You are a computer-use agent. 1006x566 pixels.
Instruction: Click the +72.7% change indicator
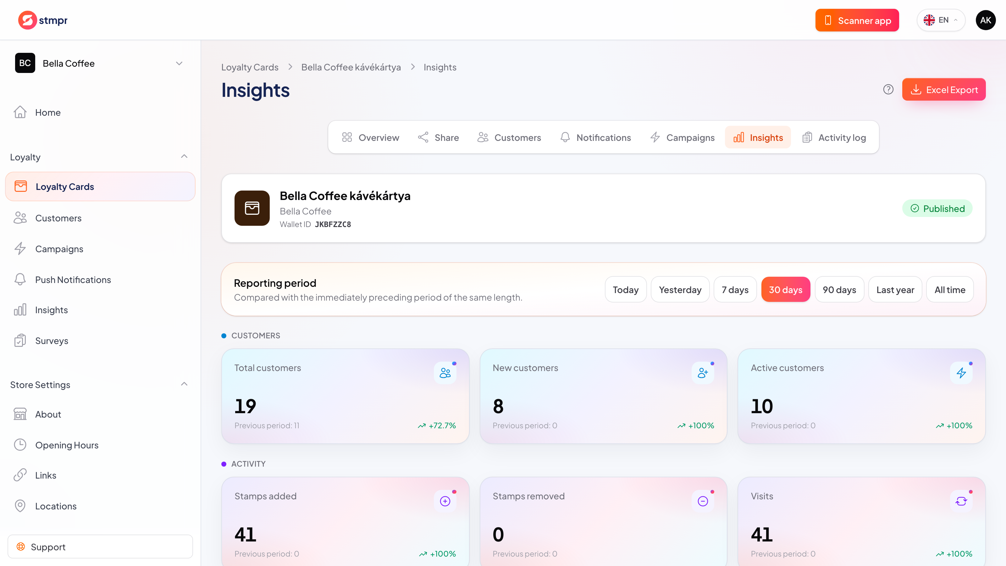point(437,425)
